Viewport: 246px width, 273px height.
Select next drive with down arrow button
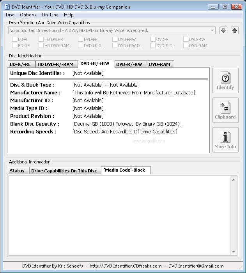coord(223,30)
